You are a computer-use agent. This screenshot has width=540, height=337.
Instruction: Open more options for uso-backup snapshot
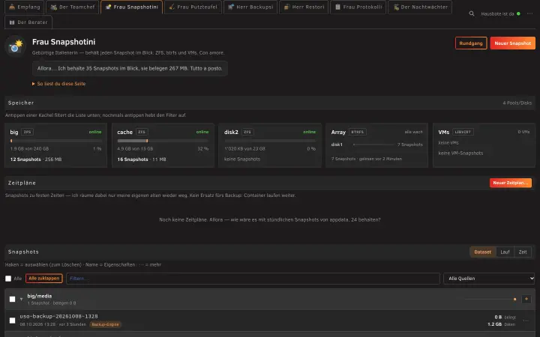pos(526,321)
